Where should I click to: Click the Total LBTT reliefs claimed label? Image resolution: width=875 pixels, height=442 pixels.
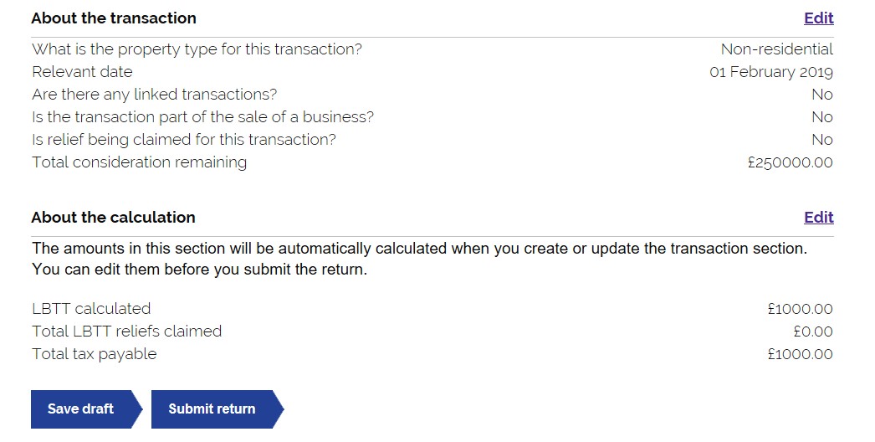pyautogui.click(x=126, y=331)
